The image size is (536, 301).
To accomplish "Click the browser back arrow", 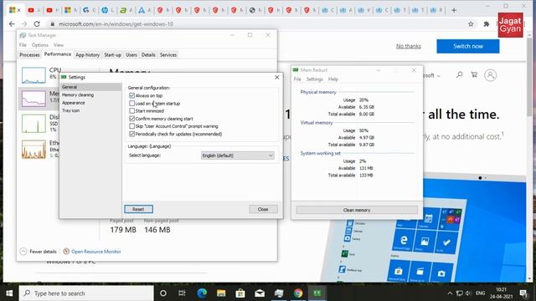I will coord(12,24).
